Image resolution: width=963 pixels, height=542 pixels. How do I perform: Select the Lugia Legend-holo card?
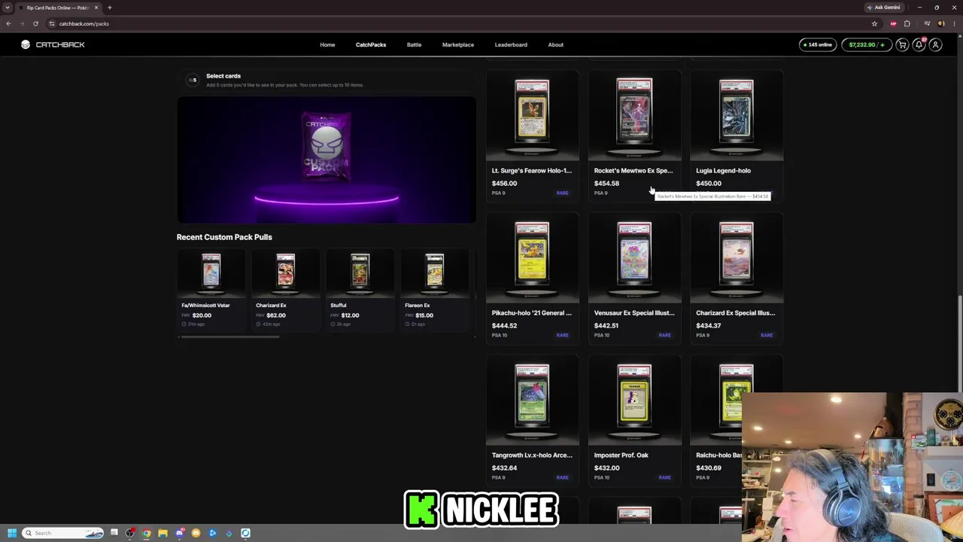coord(737,136)
